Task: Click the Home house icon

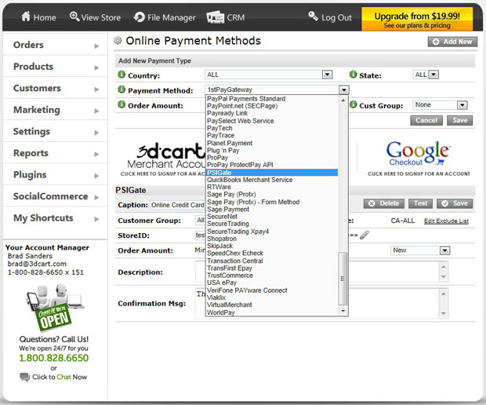Action: pos(26,16)
